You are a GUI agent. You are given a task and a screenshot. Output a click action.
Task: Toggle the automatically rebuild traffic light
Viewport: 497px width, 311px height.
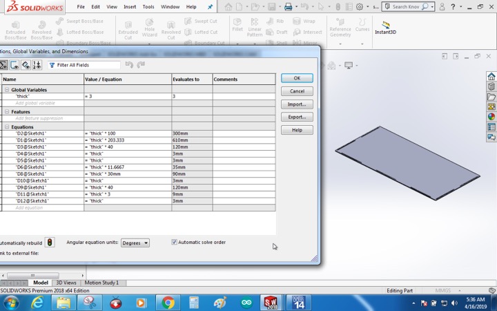(x=50, y=243)
